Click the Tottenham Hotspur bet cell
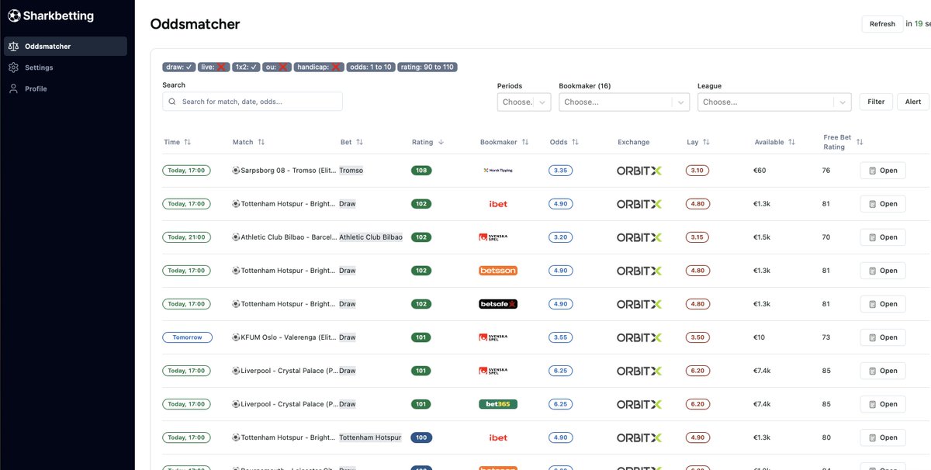Screen dimensions: 931x470 point(370,437)
